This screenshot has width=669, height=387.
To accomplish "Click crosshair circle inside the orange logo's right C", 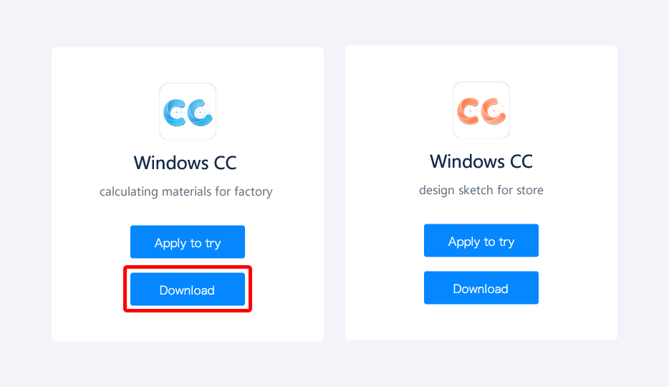I will (494, 111).
